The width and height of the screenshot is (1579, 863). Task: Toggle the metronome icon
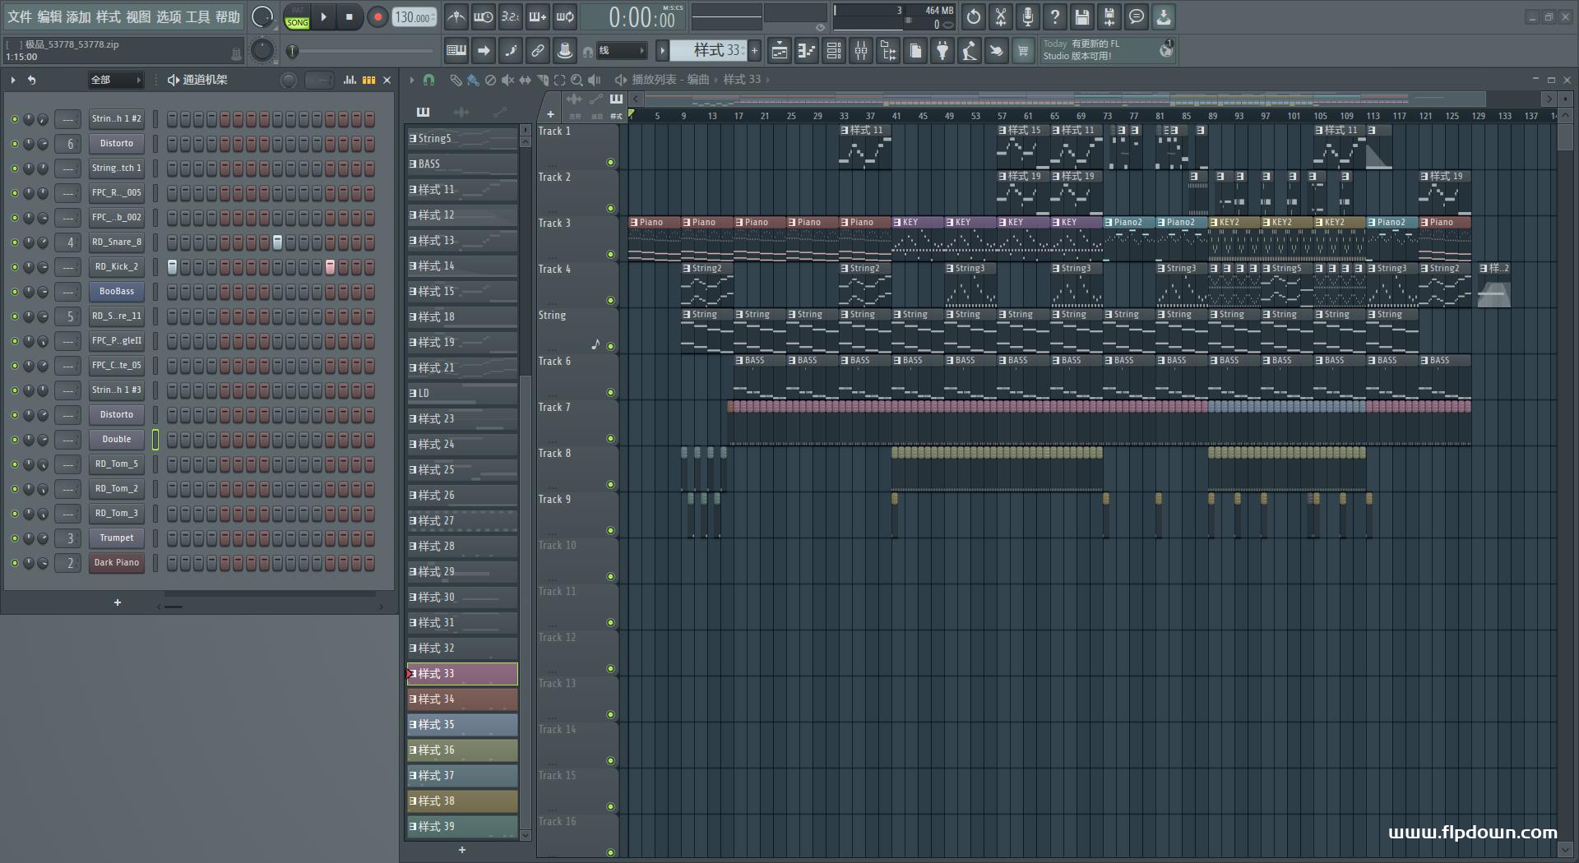[x=456, y=16]
